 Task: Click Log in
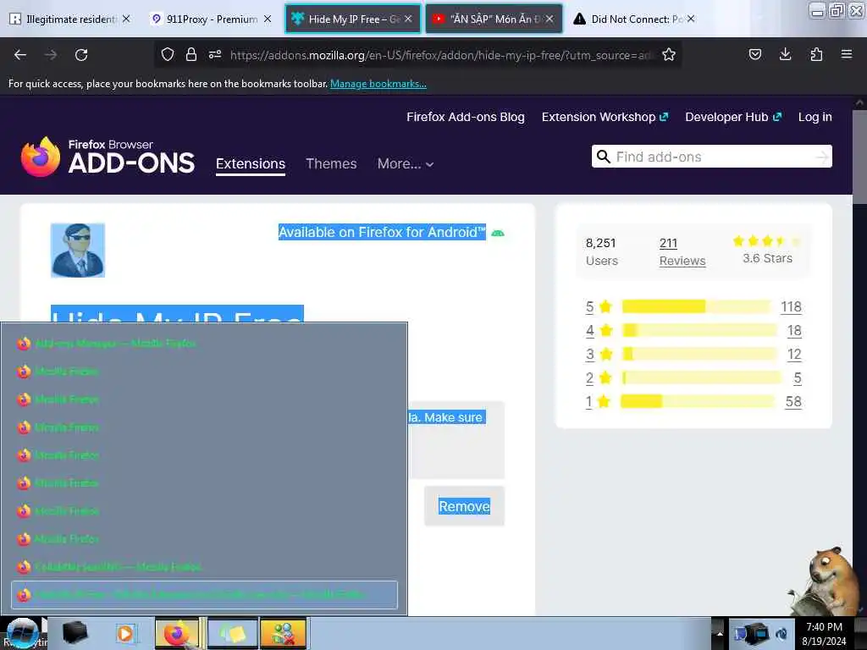coord(815,117)
